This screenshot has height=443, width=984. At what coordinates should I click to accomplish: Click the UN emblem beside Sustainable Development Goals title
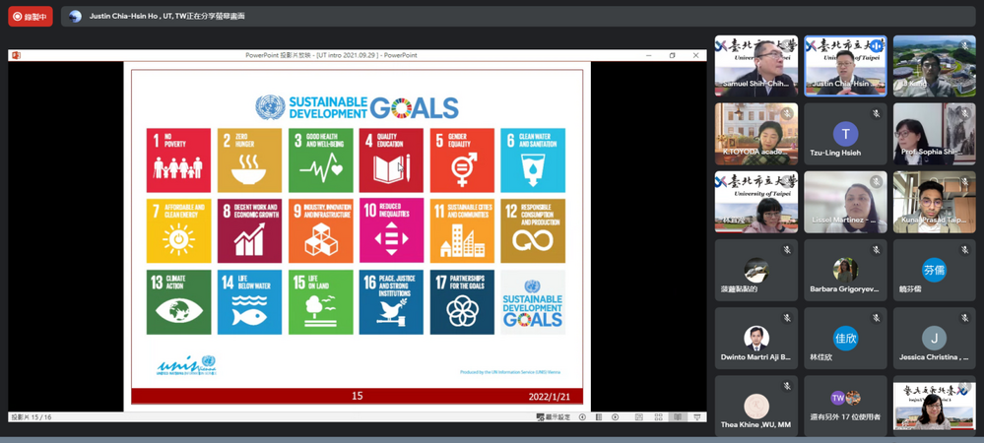pyautogui.click(x=270, y=107)
